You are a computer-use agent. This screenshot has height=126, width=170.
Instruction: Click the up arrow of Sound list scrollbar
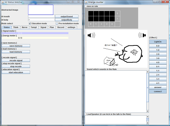click(x=148, y=72)
